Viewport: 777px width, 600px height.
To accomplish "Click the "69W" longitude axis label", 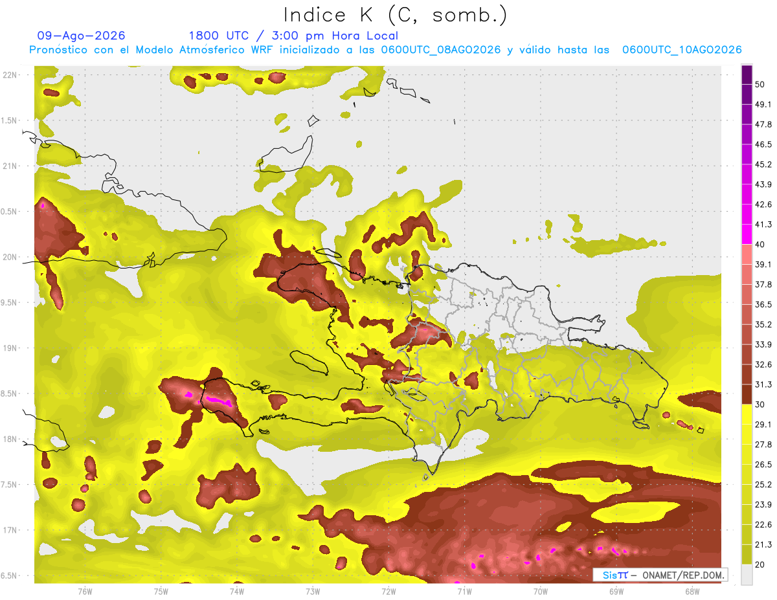I will 616,592.
